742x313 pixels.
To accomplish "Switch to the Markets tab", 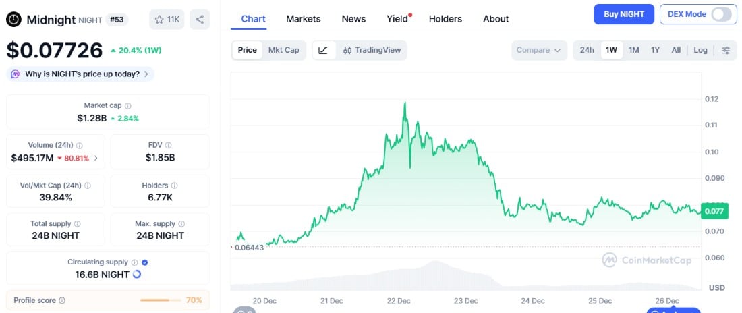I will pos(304,19).
